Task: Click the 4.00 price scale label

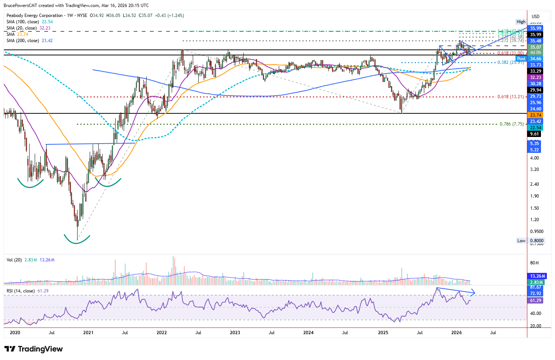Action: [x=534, y=158]
